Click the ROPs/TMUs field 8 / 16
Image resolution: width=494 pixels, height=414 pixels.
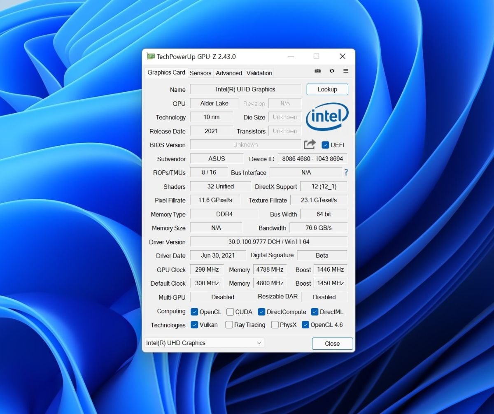[209, 172]
